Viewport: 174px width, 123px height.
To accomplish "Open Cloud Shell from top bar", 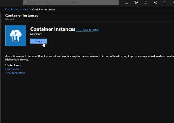I will click(126, 2).
